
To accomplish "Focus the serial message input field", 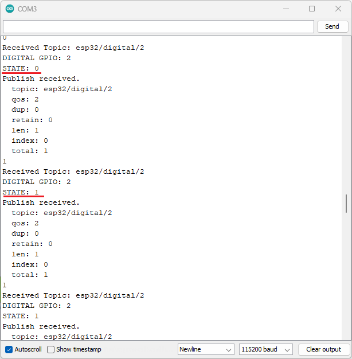I will click(x=158, y=26).
